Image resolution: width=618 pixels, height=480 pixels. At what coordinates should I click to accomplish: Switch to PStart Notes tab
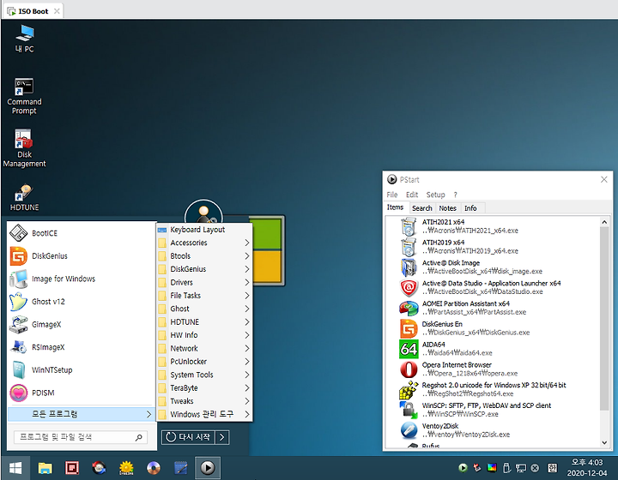448,208
